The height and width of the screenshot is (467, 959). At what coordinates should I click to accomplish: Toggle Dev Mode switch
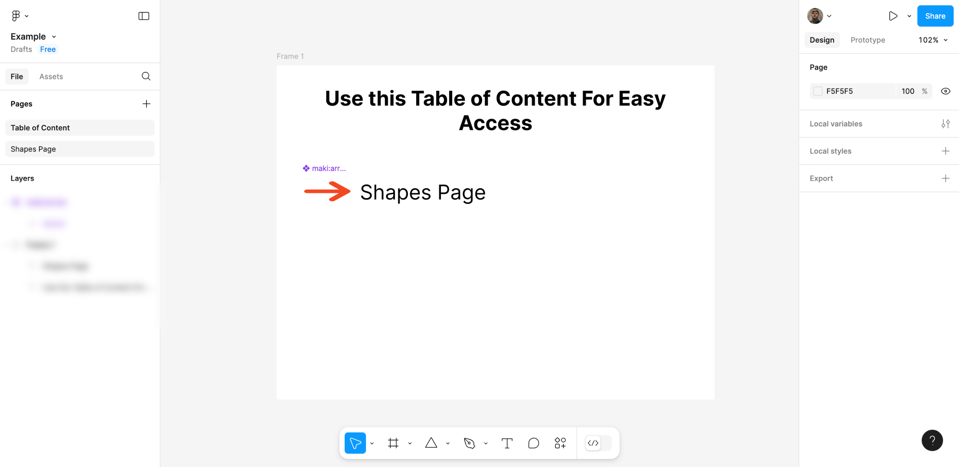point(598,443)
